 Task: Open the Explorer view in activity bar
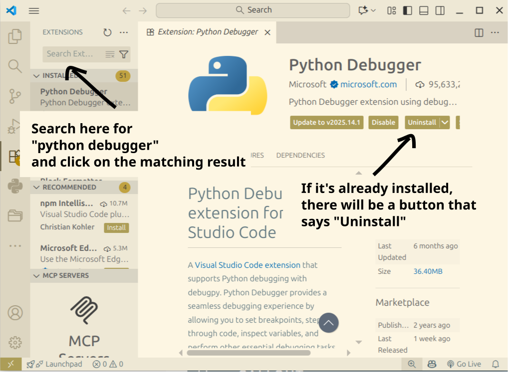tap(15, 36)
